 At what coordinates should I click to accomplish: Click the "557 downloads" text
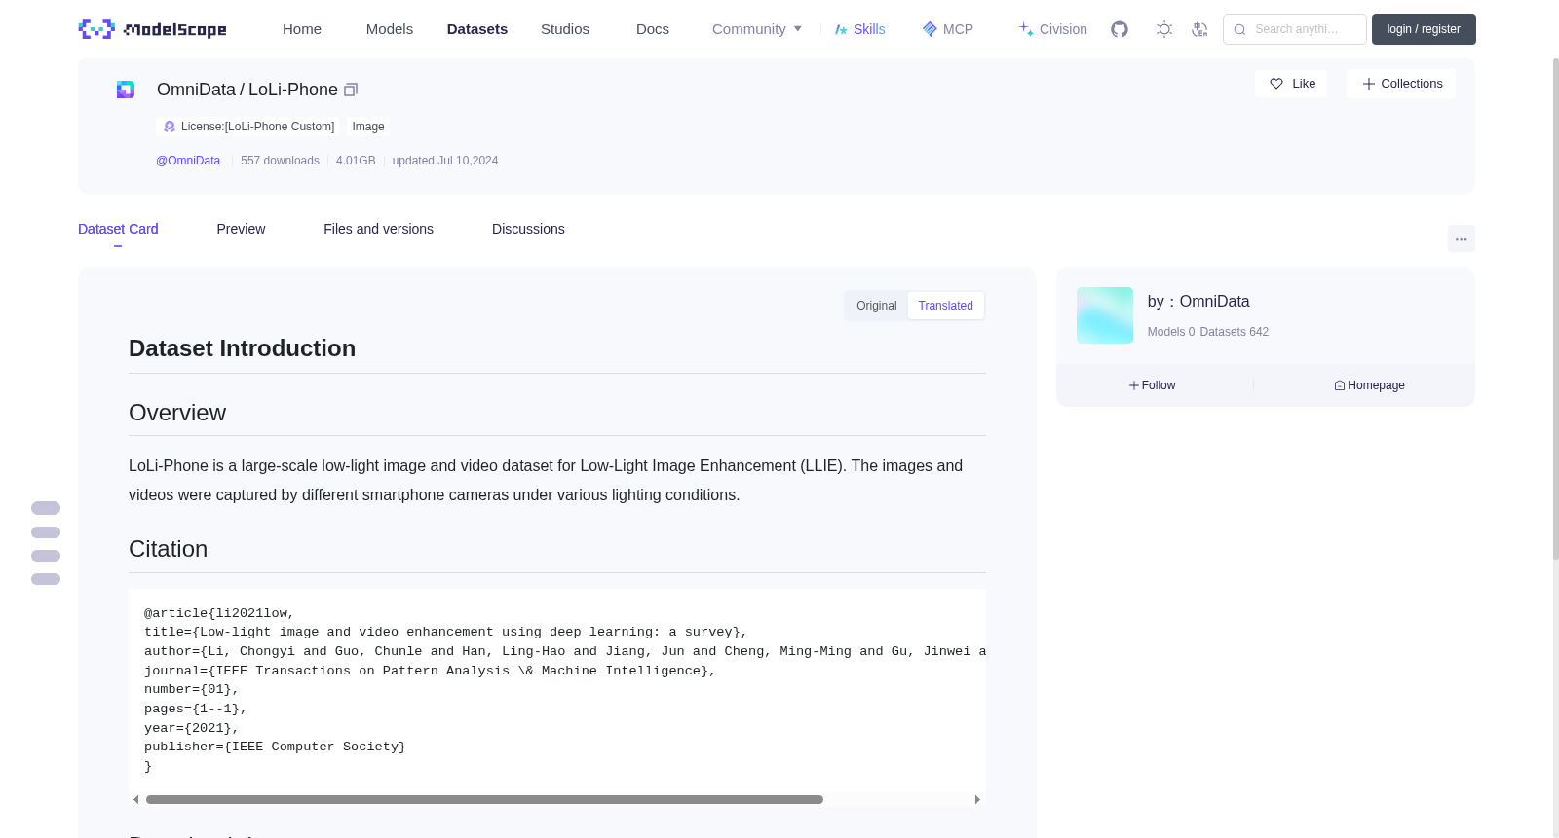[280, 161]
